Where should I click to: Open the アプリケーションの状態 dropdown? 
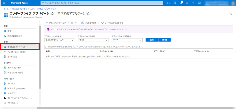[93, 40]
